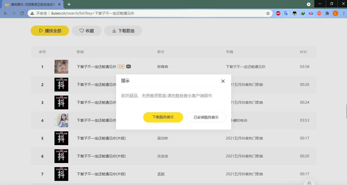Open a new browser tab with plus
The image size is (347, 185).
[69, 4]
